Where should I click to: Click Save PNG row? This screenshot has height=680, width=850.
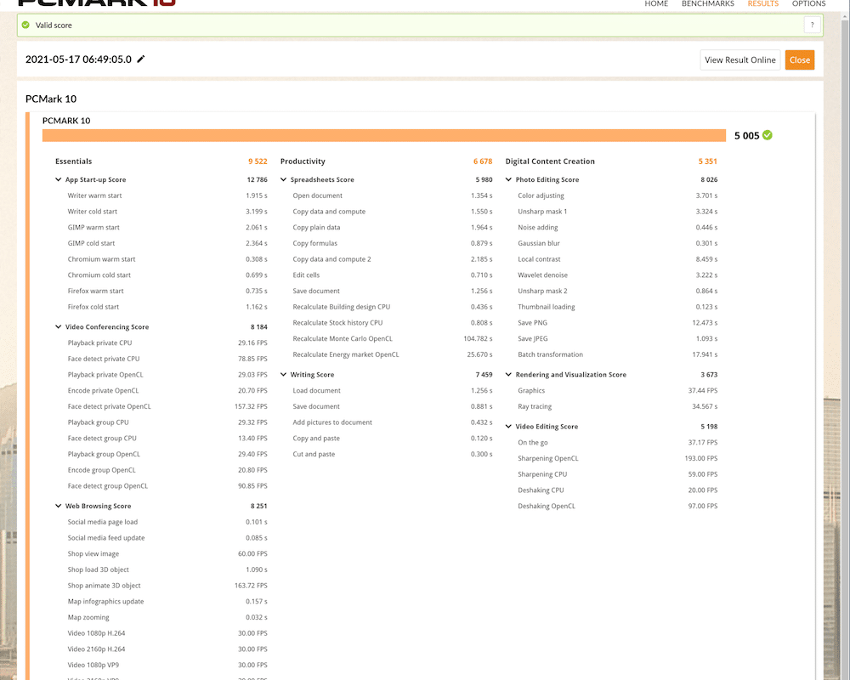[617, 323]
